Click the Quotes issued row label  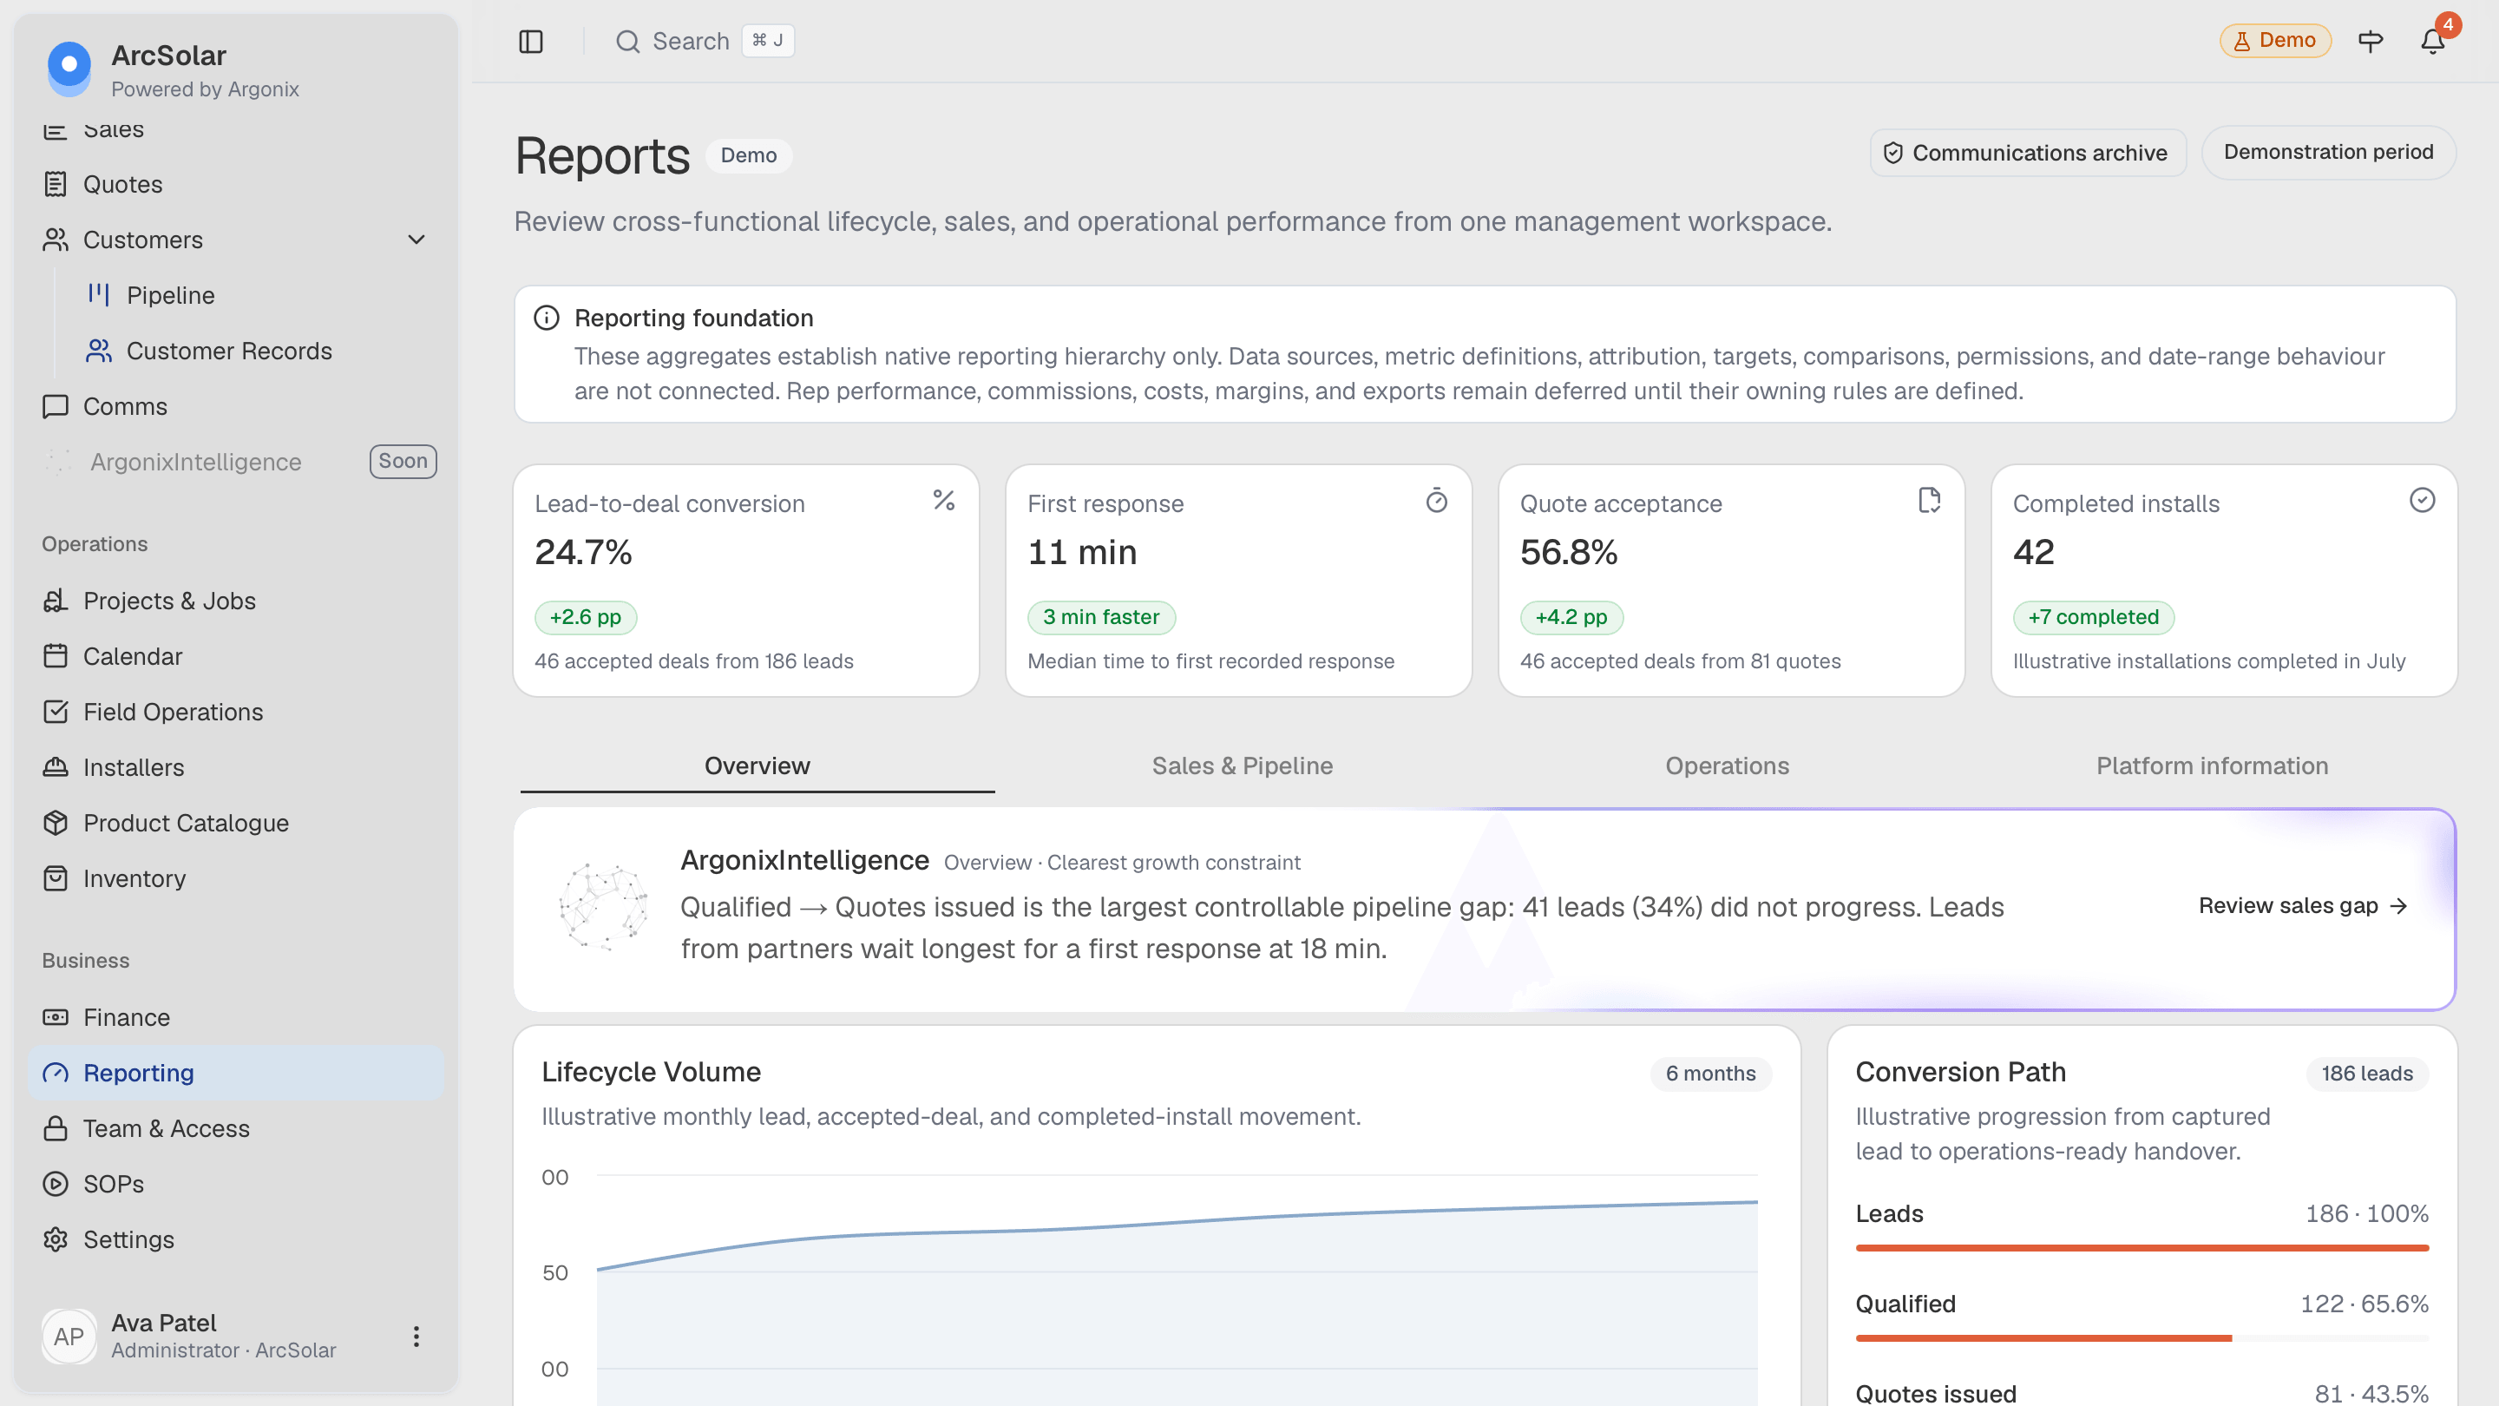click(x=1935, y=1393)
